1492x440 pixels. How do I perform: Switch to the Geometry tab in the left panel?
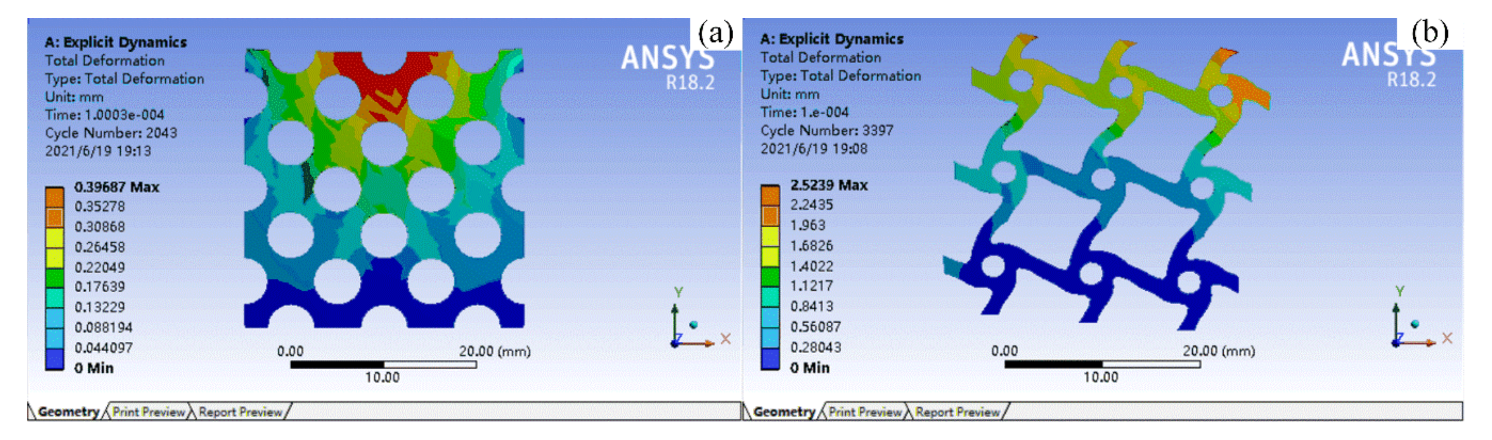coord(68,412)
